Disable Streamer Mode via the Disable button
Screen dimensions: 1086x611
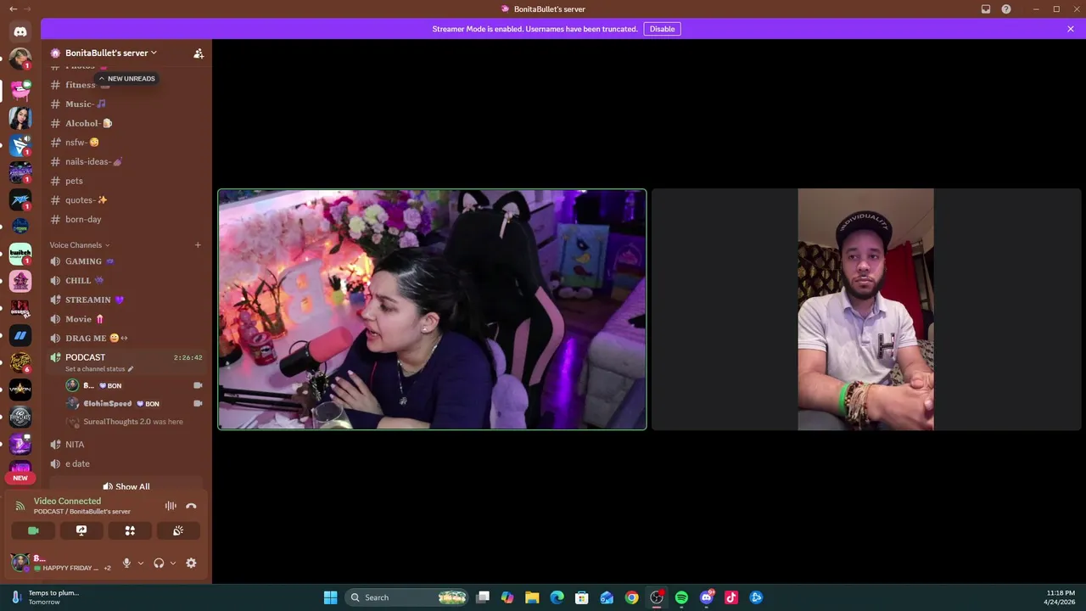pyautogui.click(x=662, y=29)
